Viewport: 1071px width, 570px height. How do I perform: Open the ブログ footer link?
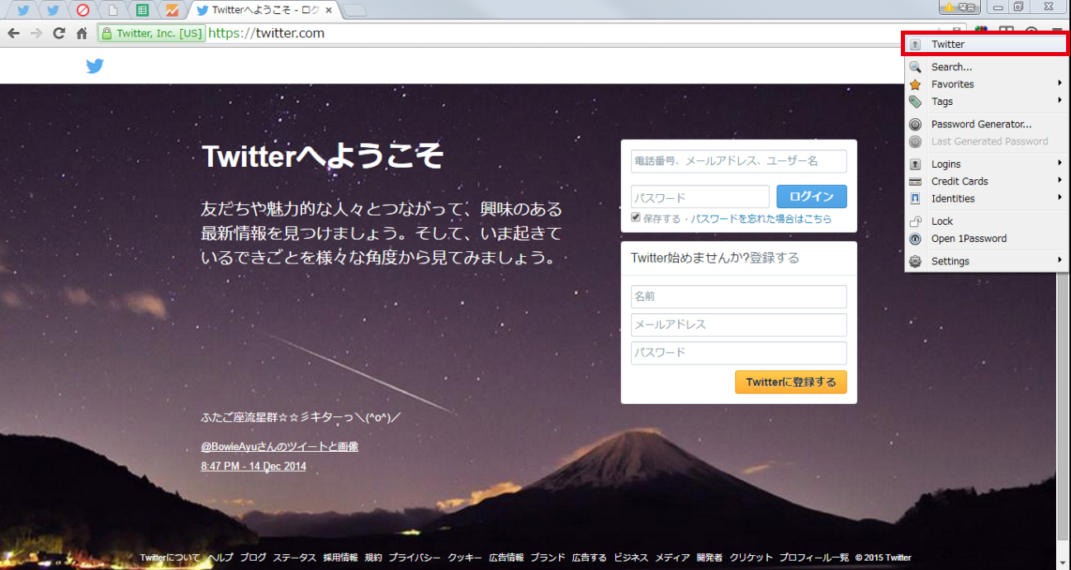tap(254, 558)
